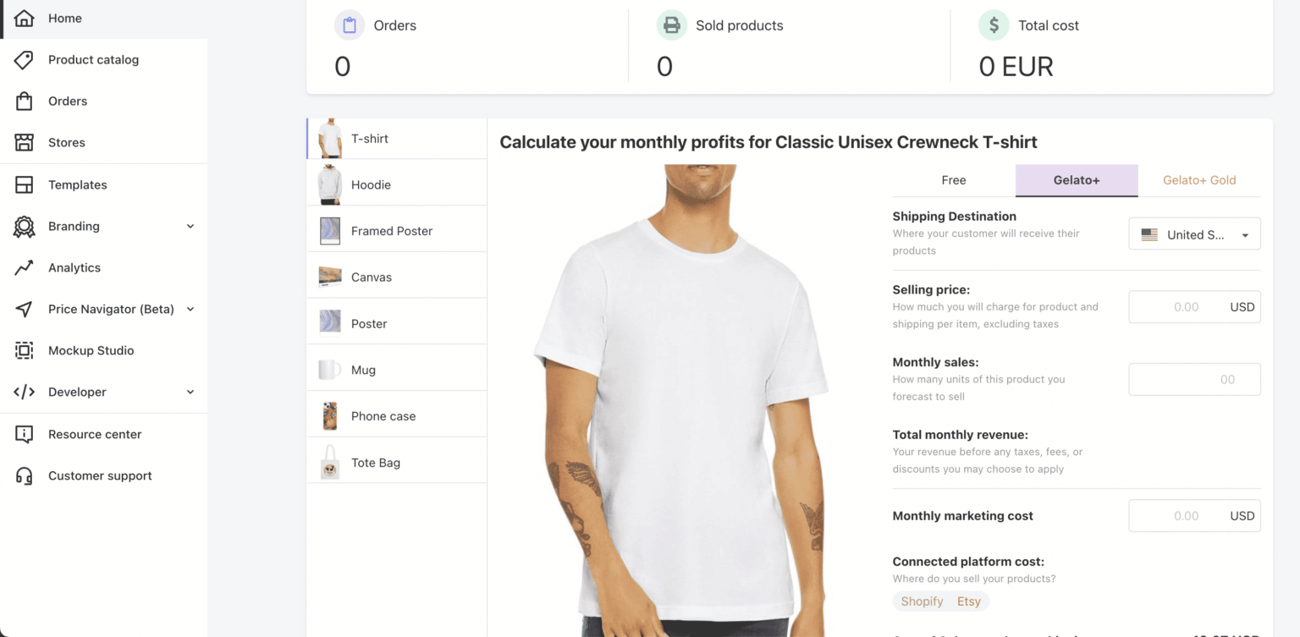This screenshot has height=637, width=1300.
Task: Click the Mockup Studio icon
Action: pyautogui.click(x=25, y=350)
